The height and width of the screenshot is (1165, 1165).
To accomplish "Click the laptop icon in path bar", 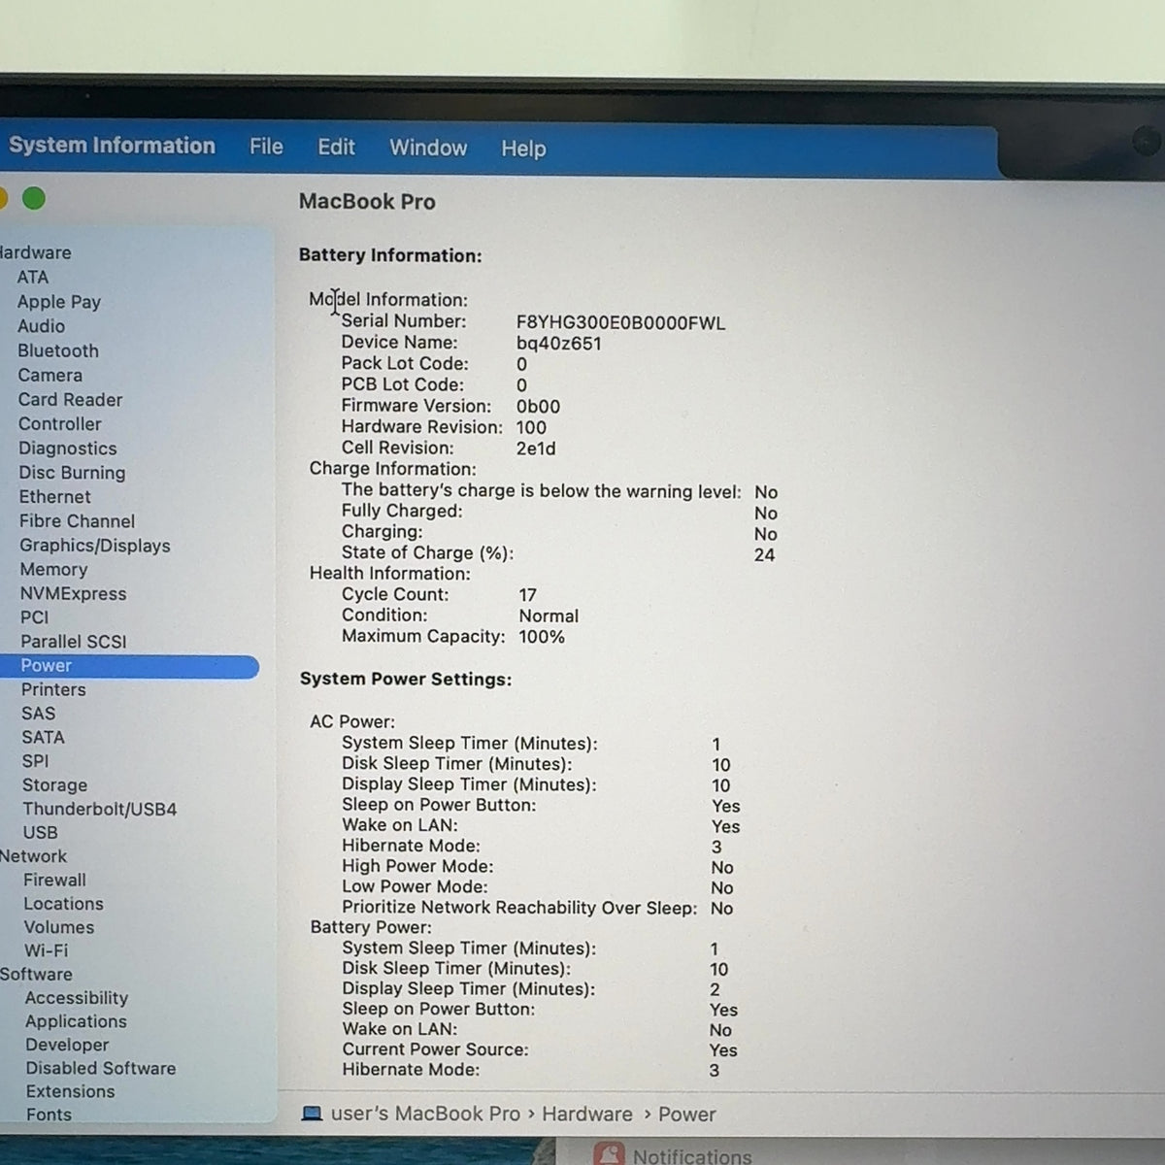I will pos(312,1114).
